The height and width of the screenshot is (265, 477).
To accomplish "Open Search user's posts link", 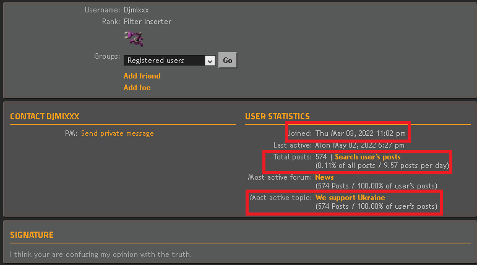I will coord(367,157).
